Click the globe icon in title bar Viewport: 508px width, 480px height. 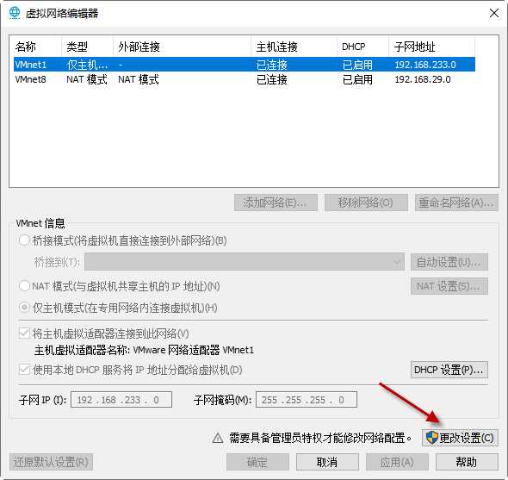coord(15,13)
